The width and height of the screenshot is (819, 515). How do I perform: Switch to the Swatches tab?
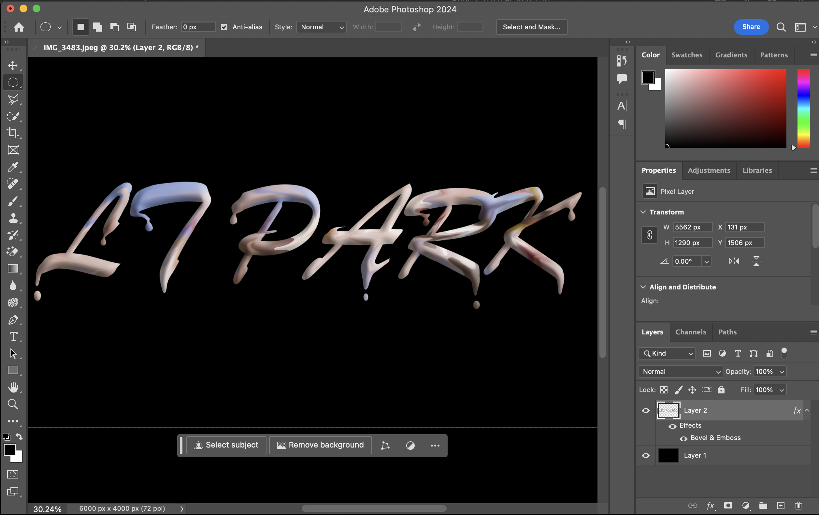pos(686,55)
